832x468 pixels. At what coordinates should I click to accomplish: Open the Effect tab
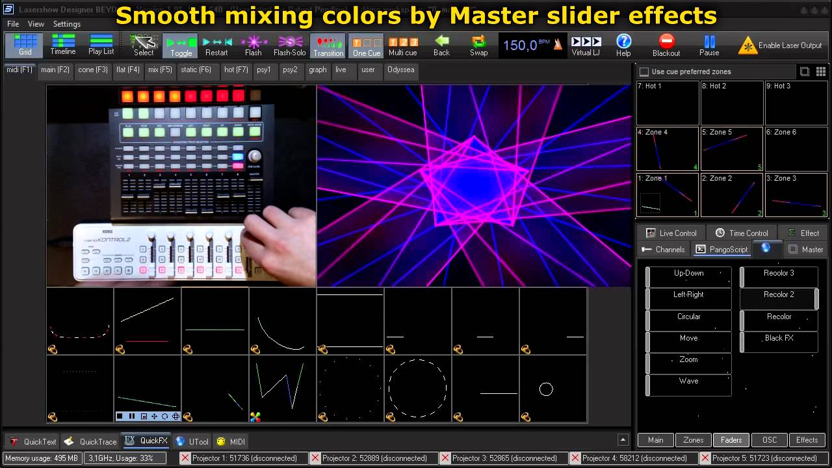pyautogui.click(x=803, y=233)
